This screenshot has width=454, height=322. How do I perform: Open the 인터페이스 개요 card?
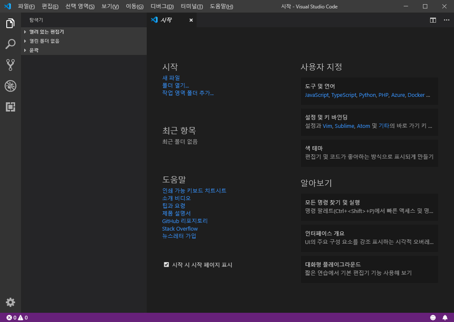369,238
